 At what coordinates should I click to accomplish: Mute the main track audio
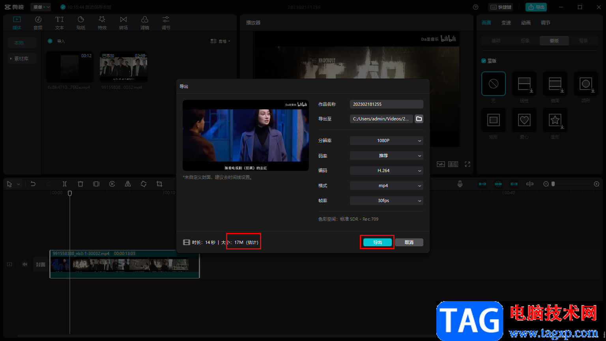point(25,264)
